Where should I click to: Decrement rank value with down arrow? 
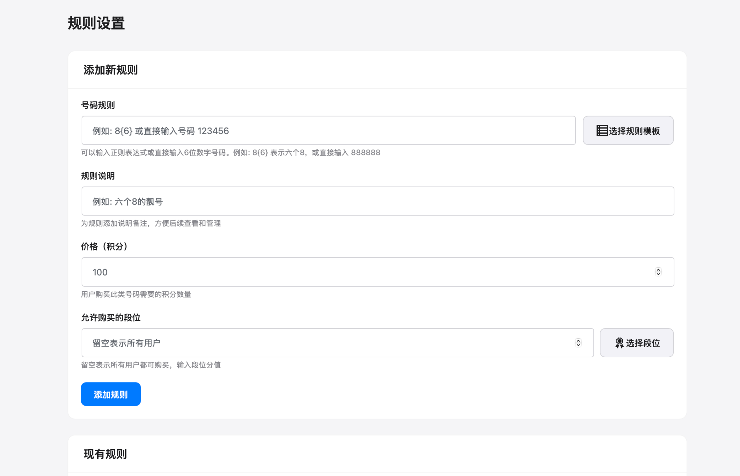tap(578, 345)
